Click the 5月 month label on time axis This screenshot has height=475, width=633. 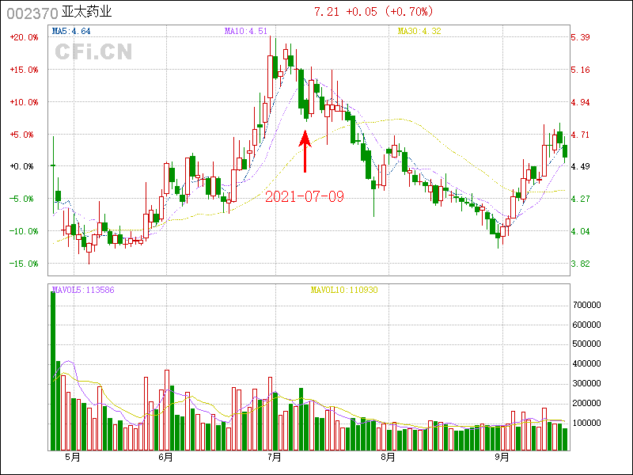pos(72,457)
